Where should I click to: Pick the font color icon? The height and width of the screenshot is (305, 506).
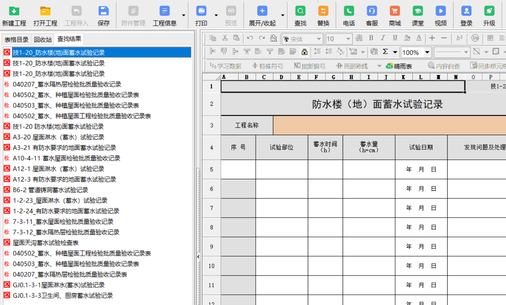(x=419, y=38)
